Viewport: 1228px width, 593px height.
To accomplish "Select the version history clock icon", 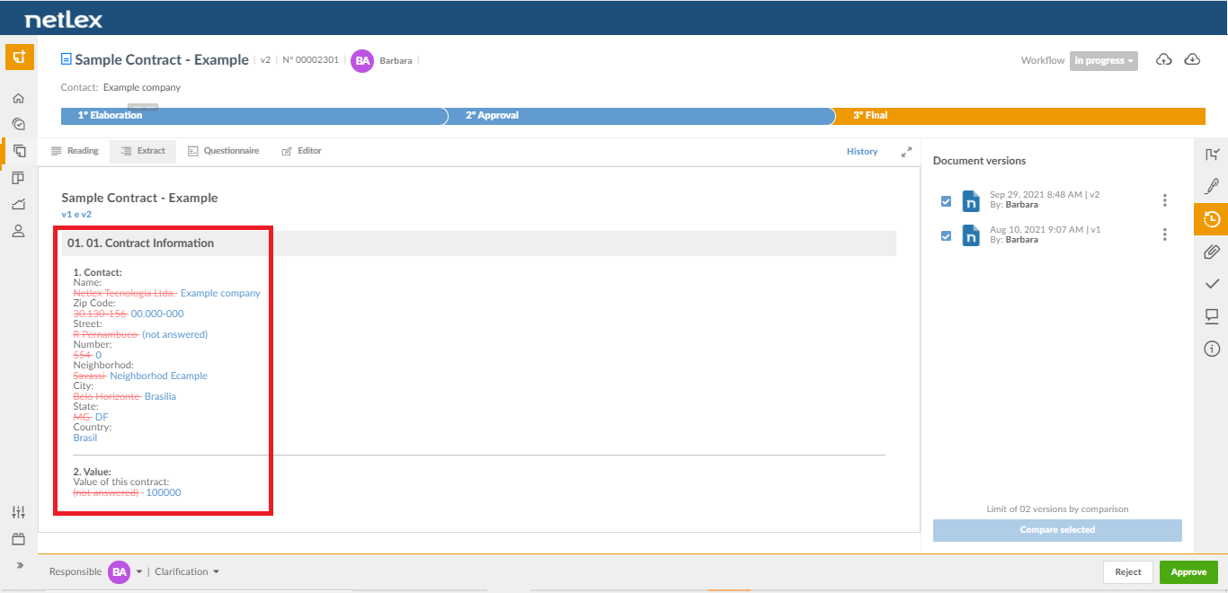I will 1212,219.
